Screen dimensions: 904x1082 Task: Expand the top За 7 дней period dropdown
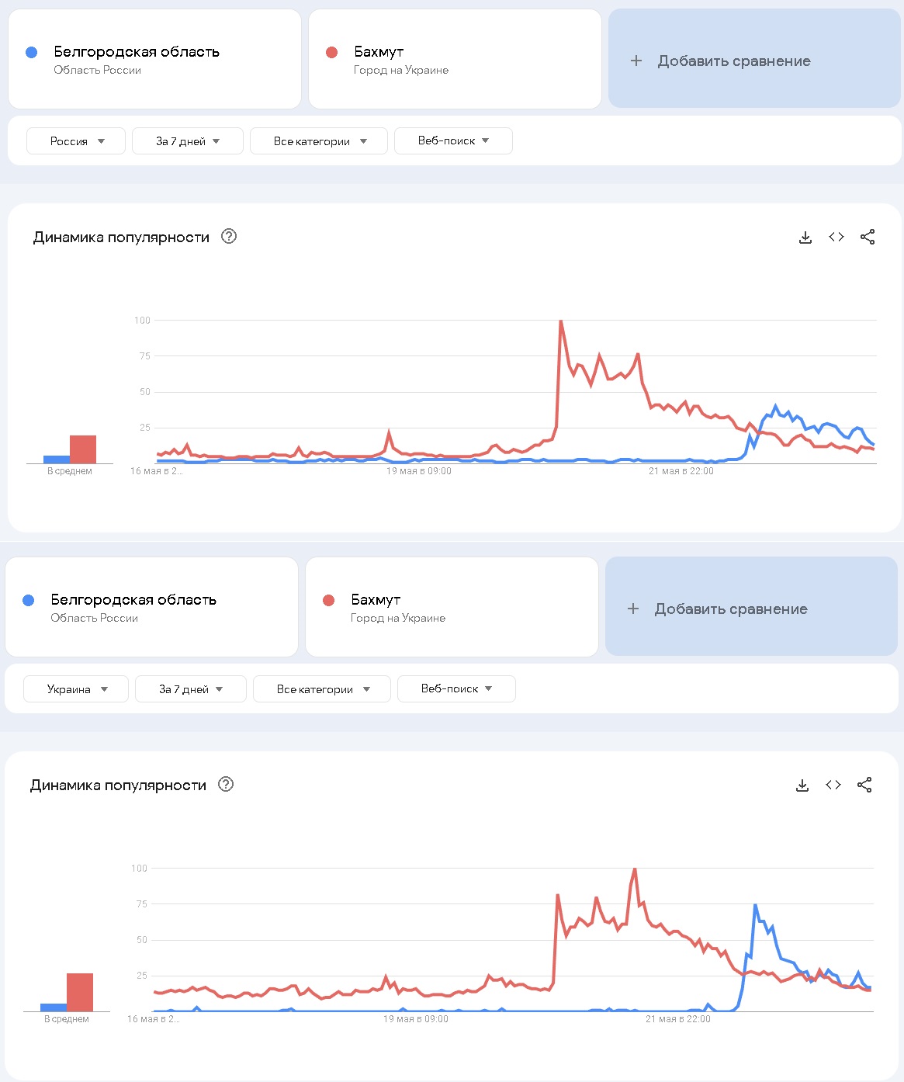point(188,141)
